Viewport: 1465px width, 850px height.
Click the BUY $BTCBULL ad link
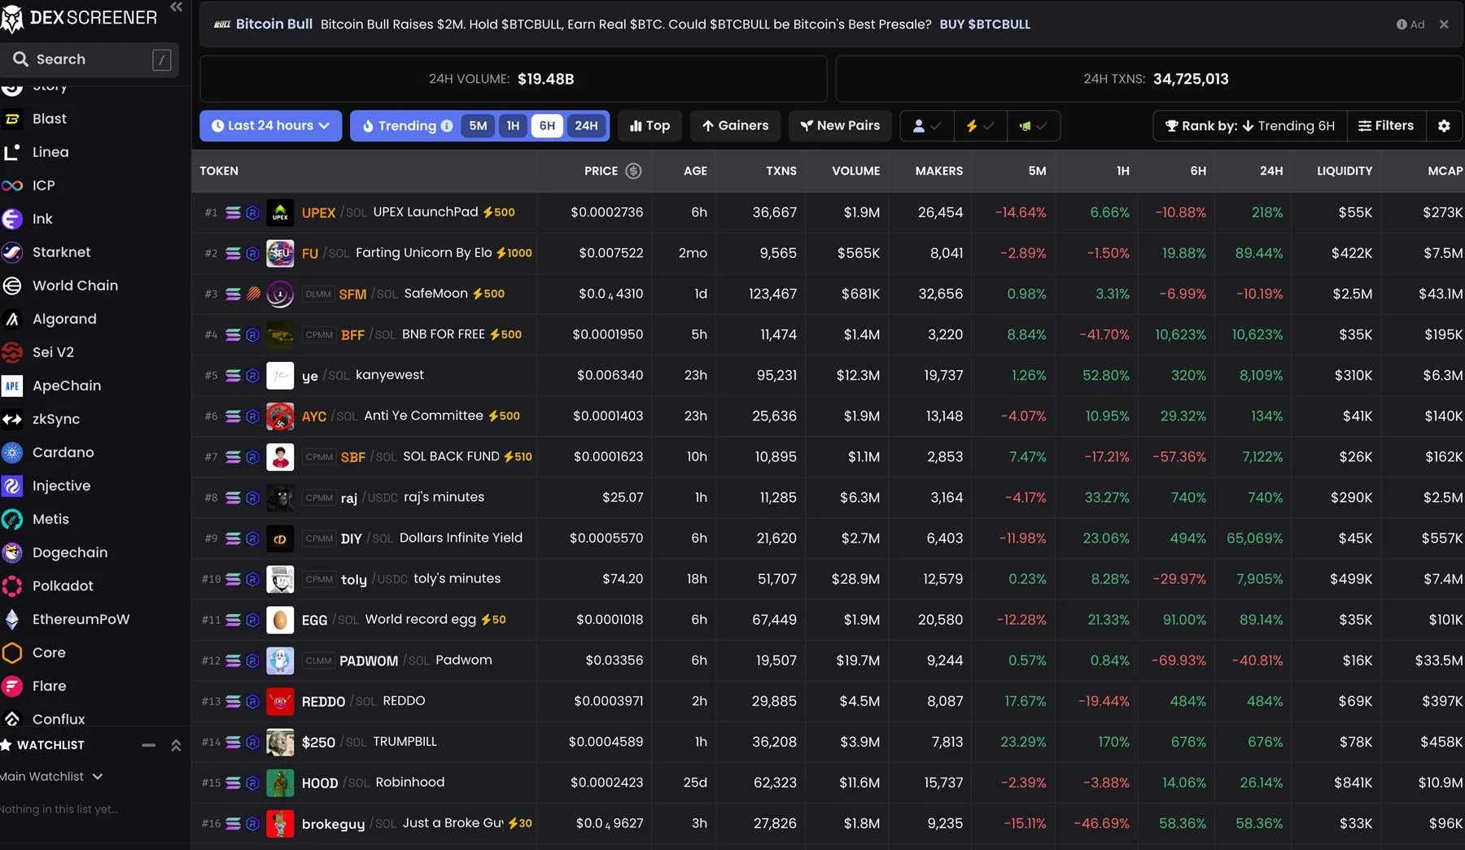[x=985, y=24]
